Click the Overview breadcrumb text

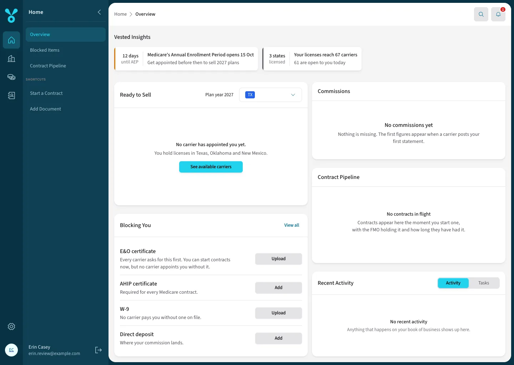tap(145, 14)
